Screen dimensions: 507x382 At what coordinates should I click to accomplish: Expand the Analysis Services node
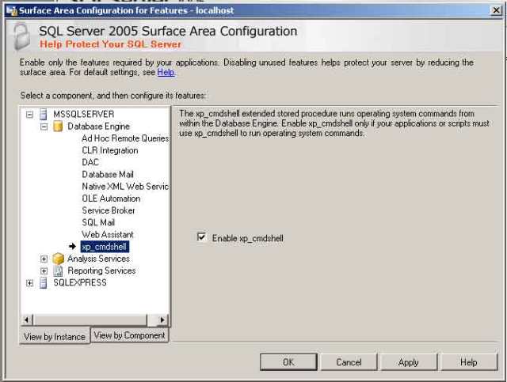(x=44, y=259)
